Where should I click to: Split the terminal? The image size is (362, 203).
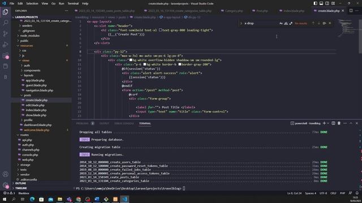[x=333, y=123]
